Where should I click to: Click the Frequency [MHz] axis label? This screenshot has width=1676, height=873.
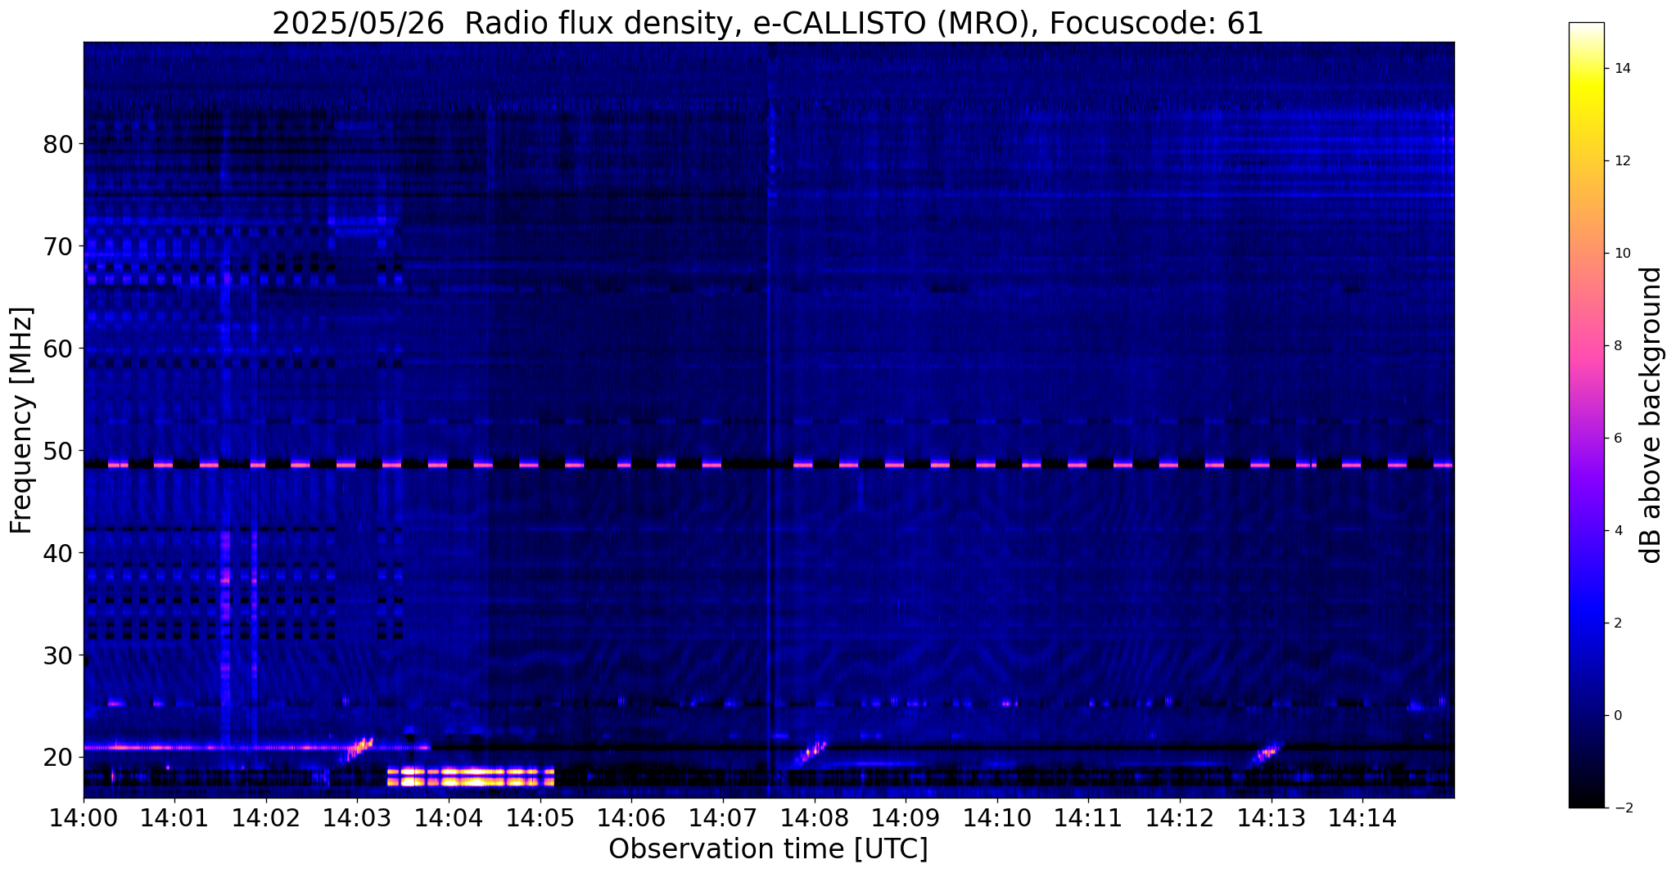[22, 421]
